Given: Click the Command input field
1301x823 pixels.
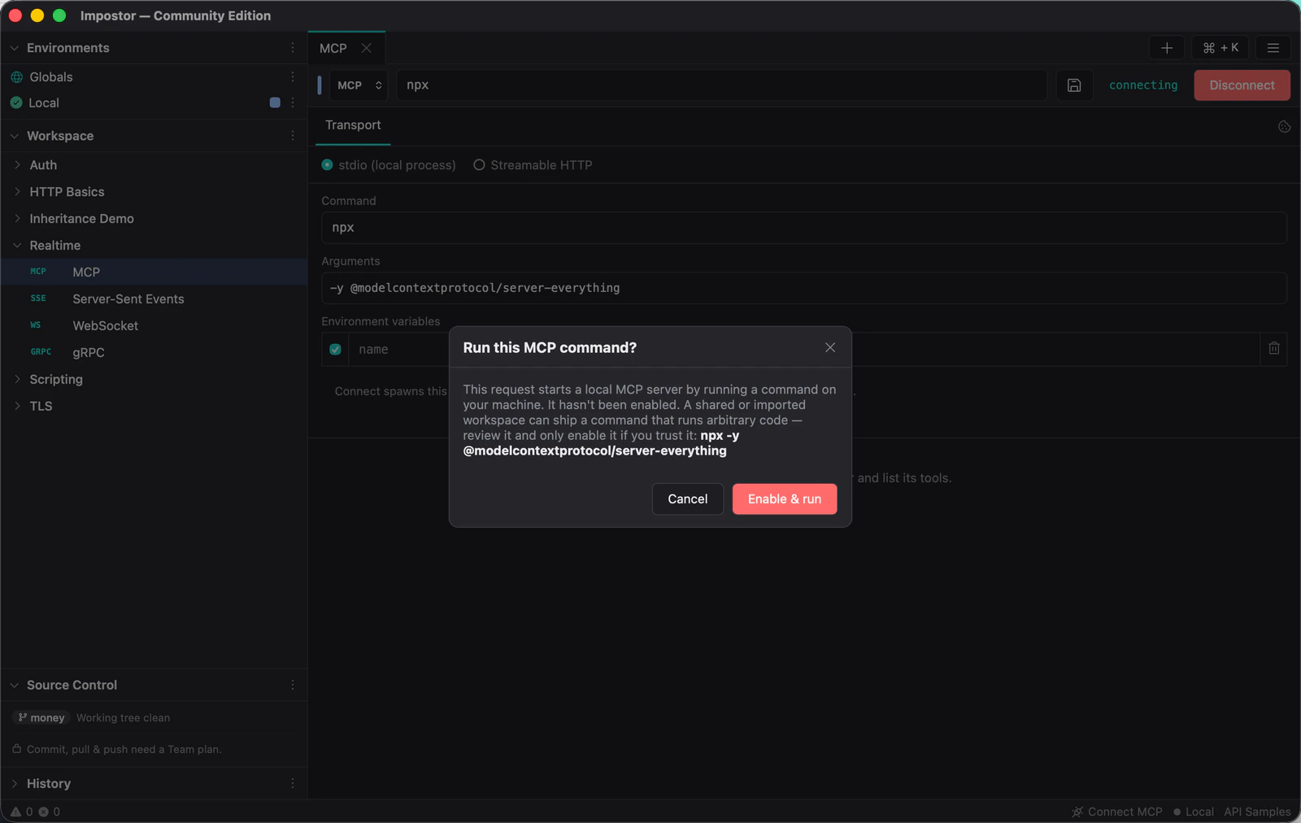Looking at the screenshot, I should pyautogui.click(x=804, y=228).
